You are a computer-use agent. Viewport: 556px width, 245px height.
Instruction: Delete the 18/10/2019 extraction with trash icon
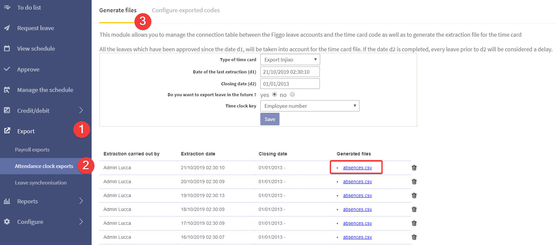[414, 209]
